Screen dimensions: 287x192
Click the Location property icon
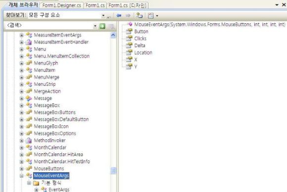tap(129, 53)
